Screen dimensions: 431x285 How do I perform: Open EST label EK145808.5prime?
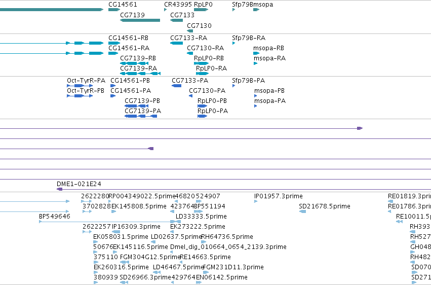139,206
